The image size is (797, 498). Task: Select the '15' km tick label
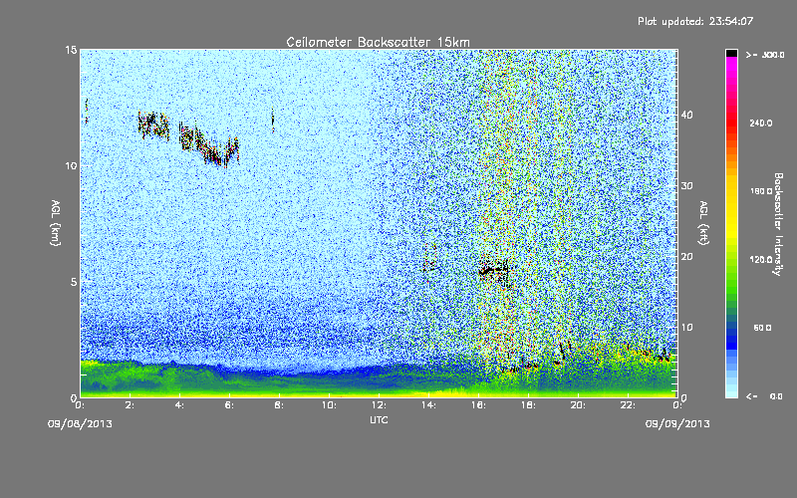tap(71, 50)
